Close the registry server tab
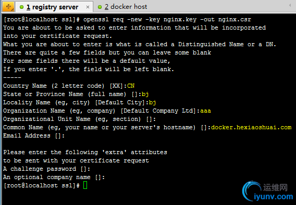The height and width of the screenshot is (205, 296). click(88, 7)
